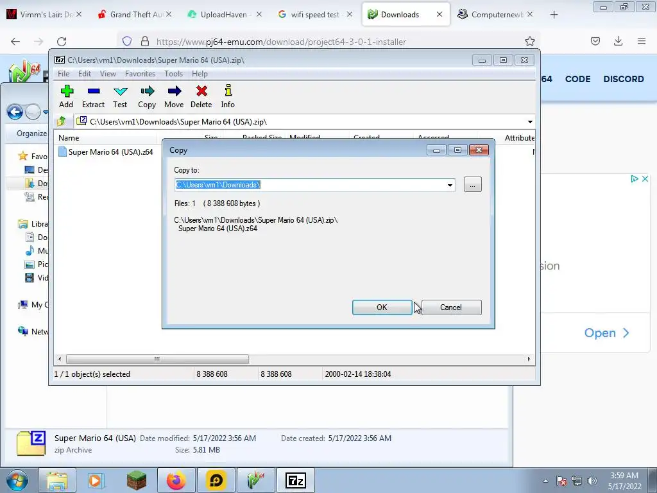Browse for destination folder with ellipsis button
657x493 pixels.
coord(473,184)
